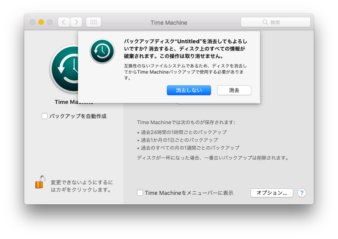Click the 互換性のないファイルシステム explanation text
Image resolution: width=338 pixels, height=239 pixels.
[x=185, y=72]
